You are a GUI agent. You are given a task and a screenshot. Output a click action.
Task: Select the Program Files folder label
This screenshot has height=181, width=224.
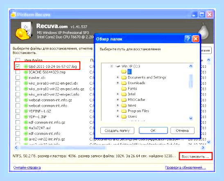138,111
